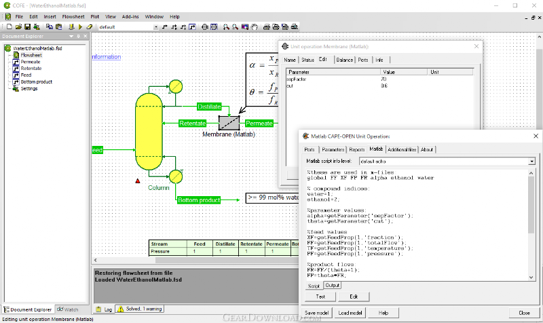The width and height of the screenshot is (543, 323).
Task: Switch to Status tab in Membrane dialog
Action: (307, 60)
